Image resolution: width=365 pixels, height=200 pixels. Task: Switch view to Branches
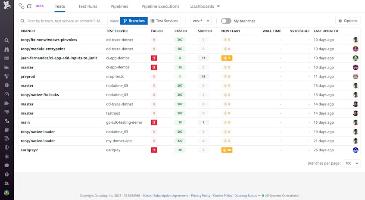pyautogui.click(x=134, y=21)
